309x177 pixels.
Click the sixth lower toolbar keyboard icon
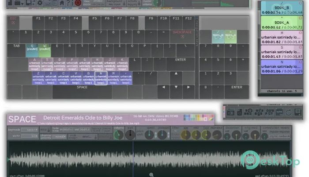279,112
